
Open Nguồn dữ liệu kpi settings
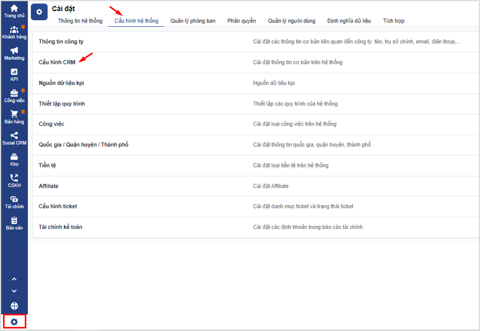(x=256, y=83)
